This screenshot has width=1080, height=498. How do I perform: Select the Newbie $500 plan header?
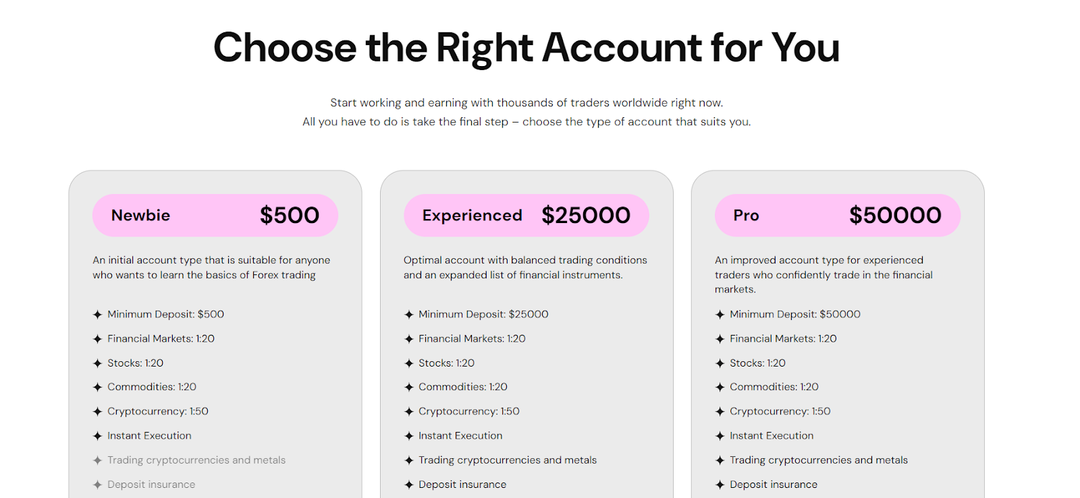(215, 216)
